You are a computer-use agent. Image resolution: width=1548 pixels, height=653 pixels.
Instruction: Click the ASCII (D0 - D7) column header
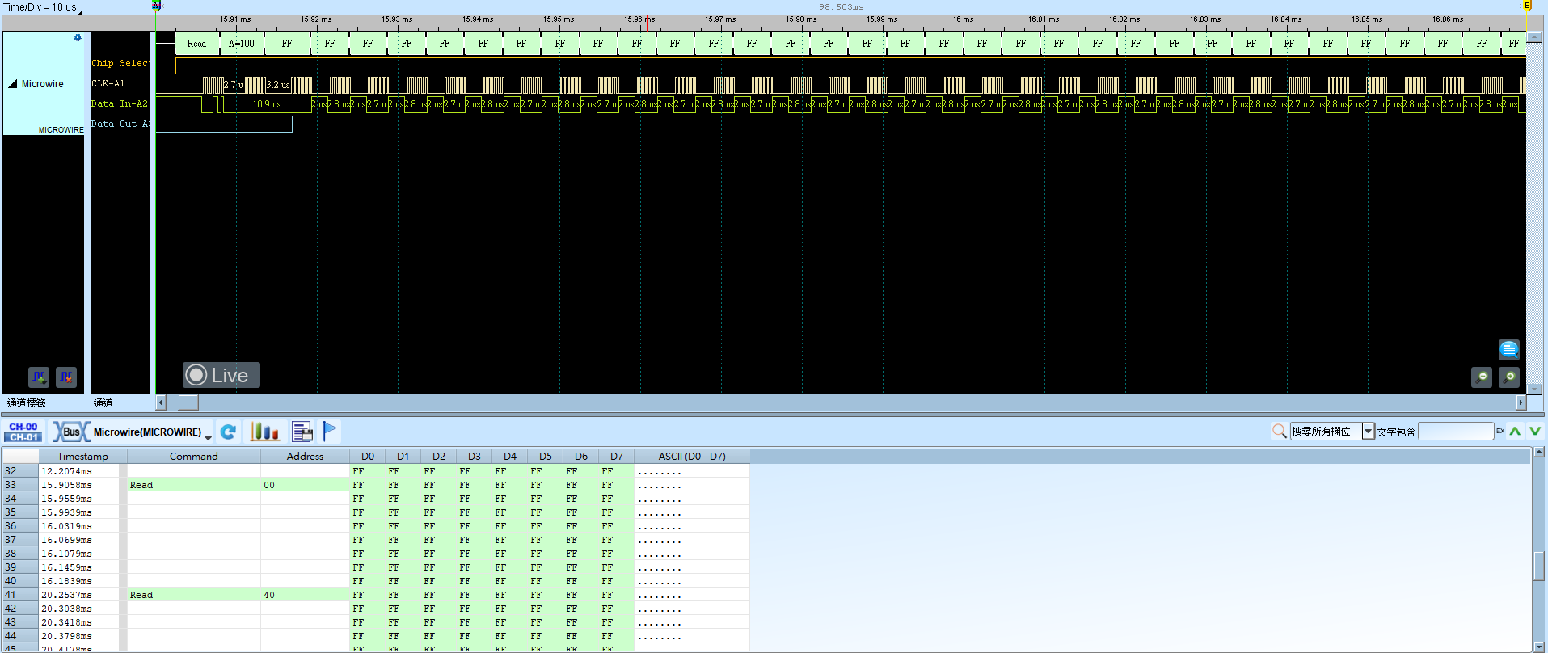692,456
